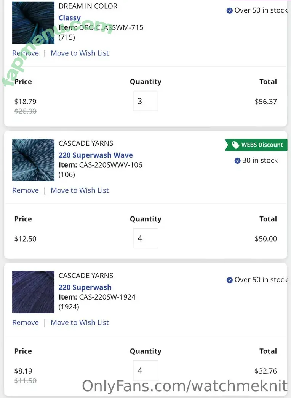The width and height of the screenshot is (291, 398).
Task: Open the Dream in Color Classy yarn thumbnail
Action: pos(33,23)
